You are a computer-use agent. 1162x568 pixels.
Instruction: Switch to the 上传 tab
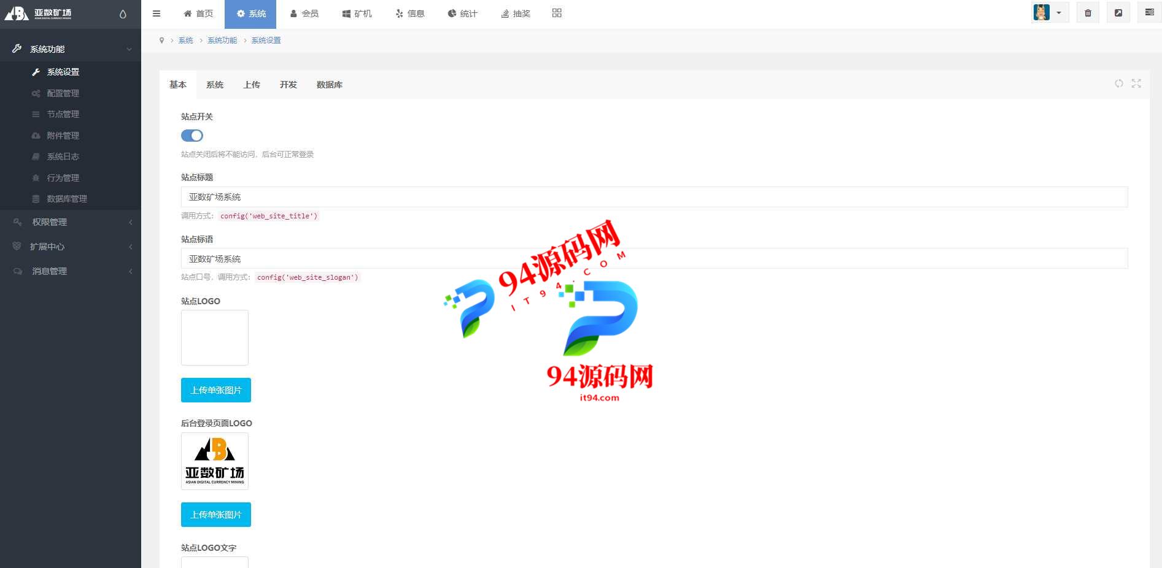pos(252,85)
